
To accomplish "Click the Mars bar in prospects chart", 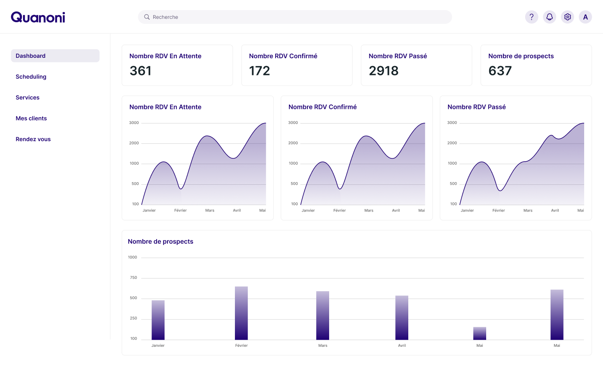I will [323, 315].
